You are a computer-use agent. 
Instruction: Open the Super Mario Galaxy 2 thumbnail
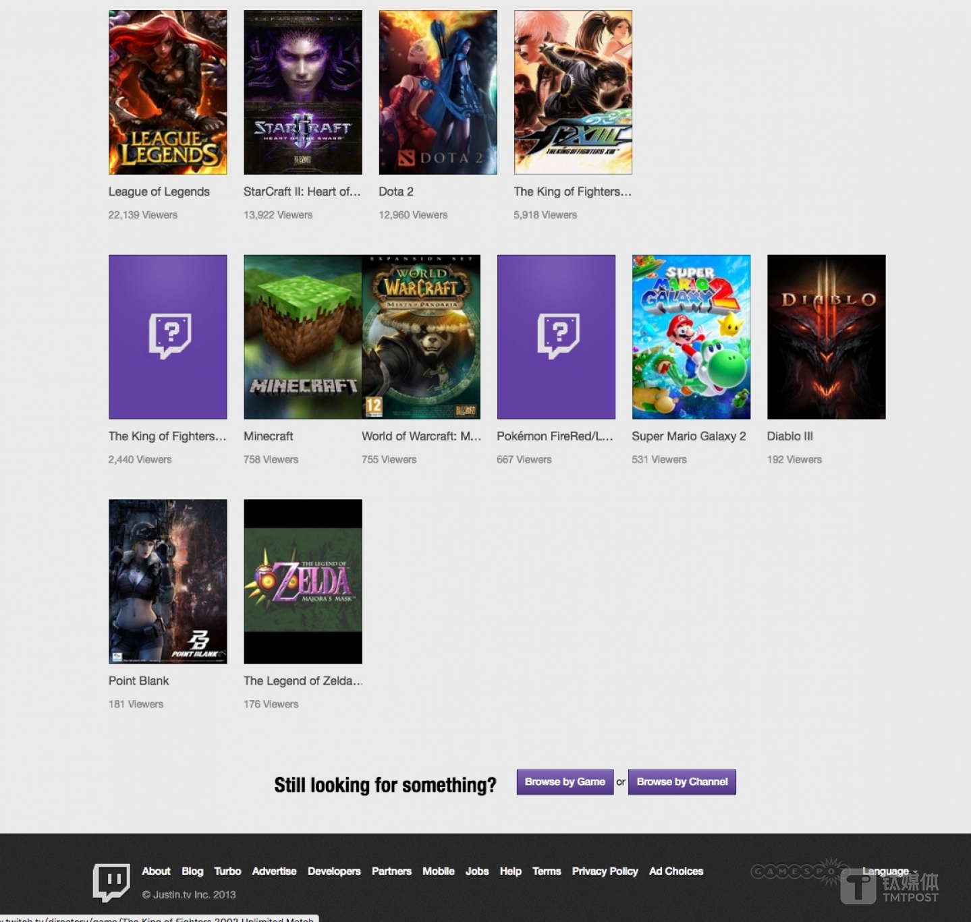[x=690, y=337]
